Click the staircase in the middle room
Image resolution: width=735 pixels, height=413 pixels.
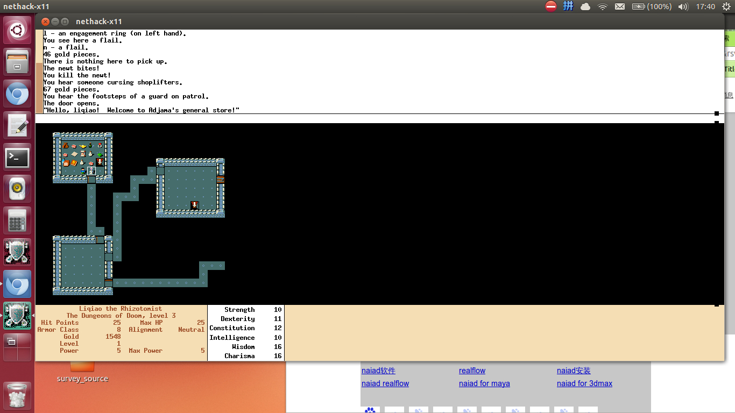pos(195,205)
